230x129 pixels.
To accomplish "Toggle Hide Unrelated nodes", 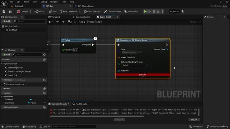I will (68, 11).
